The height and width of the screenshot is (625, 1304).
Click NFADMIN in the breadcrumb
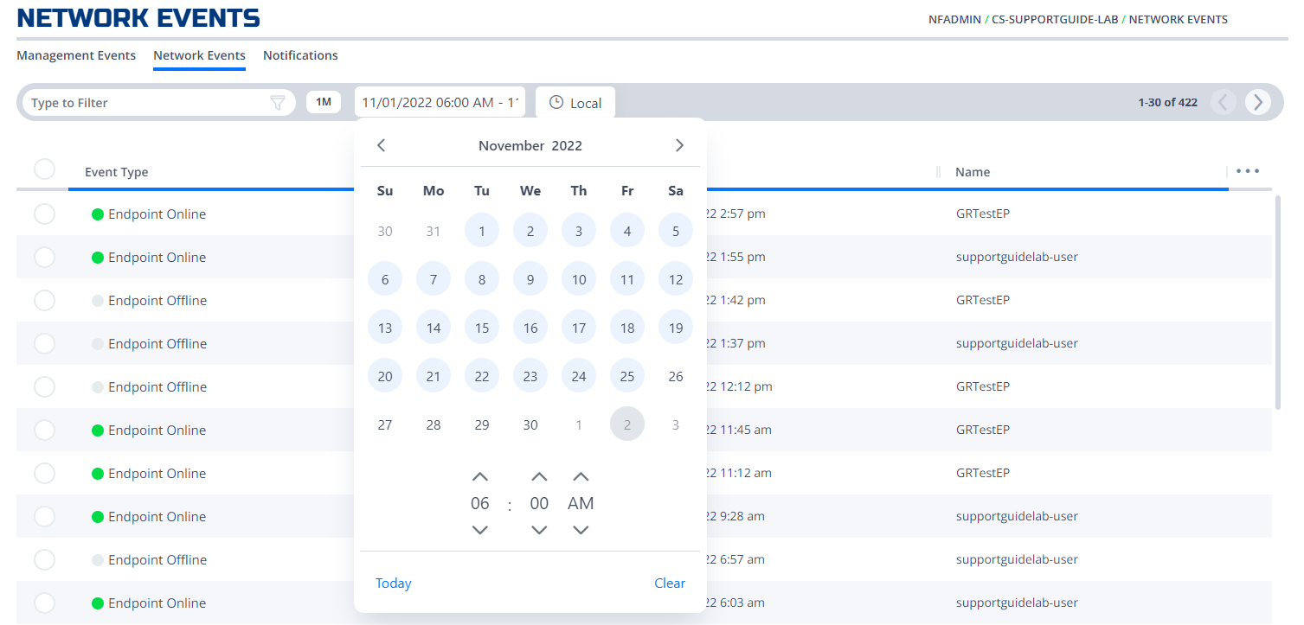(x=954, y=19)
